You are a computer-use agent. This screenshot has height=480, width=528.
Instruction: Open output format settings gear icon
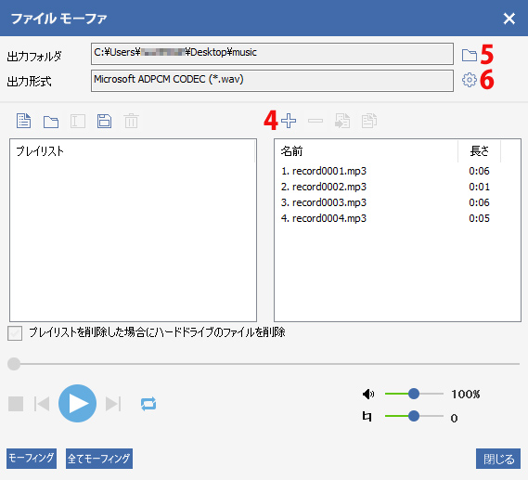click(469, 80)
